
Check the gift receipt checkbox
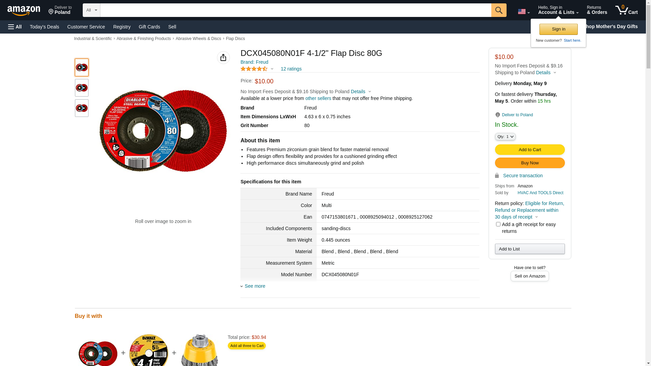click(x=498, y=224)
